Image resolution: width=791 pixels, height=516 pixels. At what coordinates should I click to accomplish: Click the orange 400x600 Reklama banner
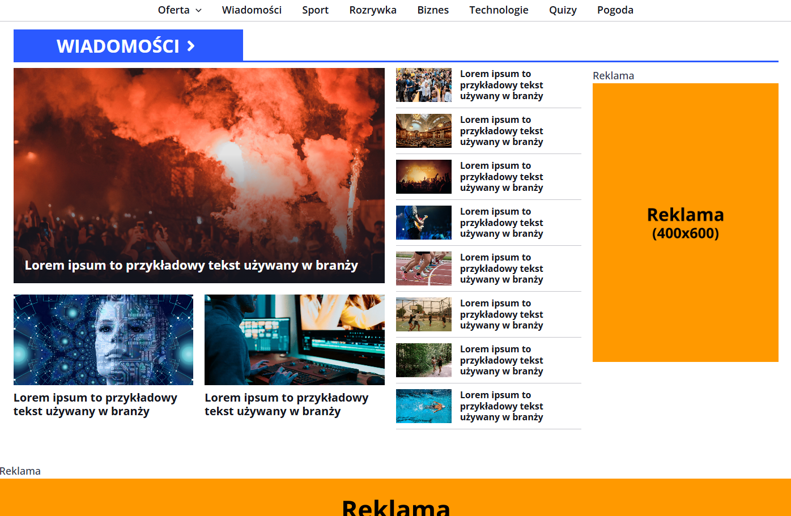pos(685,223)
